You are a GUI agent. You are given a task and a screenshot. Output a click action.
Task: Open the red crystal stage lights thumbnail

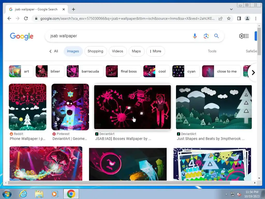tap(46, 164)
